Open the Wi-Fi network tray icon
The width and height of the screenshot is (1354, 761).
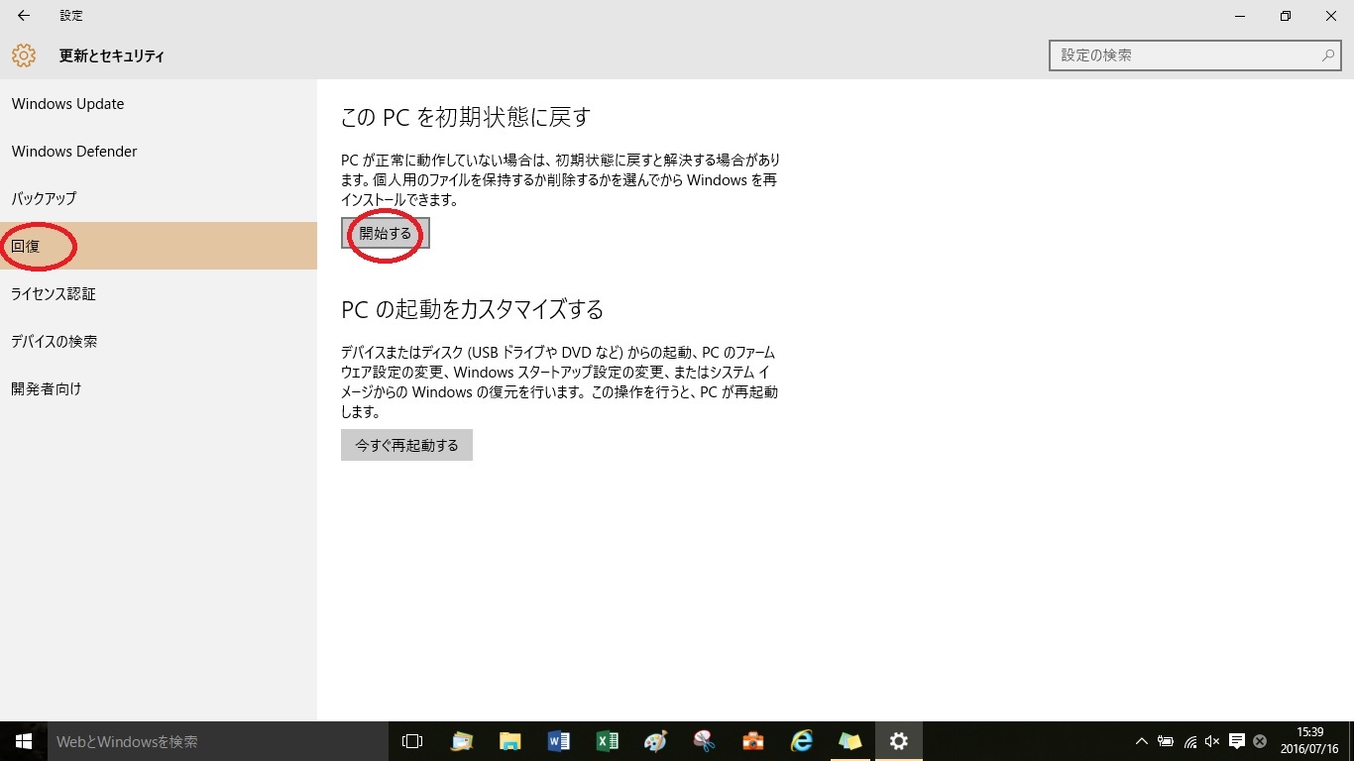tap(1189, 741)
